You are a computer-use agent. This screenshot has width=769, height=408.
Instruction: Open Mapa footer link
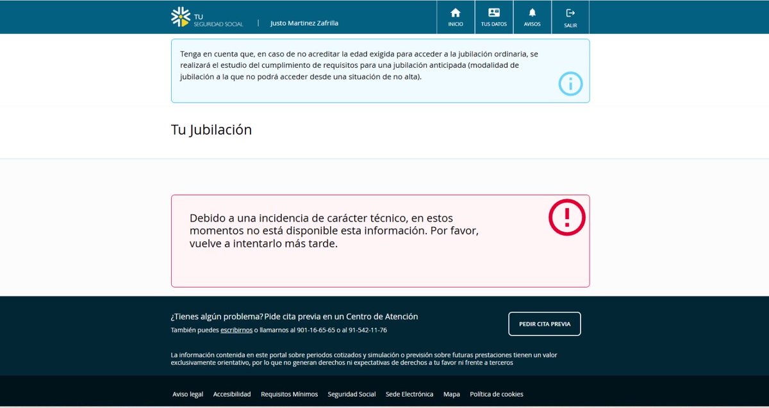pos(452,395)
